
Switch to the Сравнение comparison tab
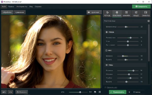coord(20,12)
